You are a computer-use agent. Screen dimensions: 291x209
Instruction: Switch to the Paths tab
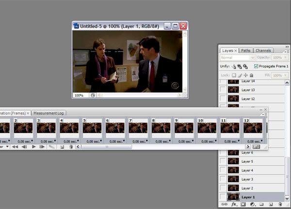tap(245, 51)
